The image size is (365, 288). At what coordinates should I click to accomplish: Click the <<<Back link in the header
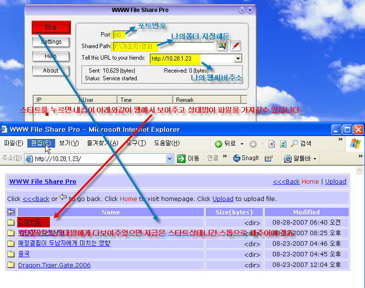[x=286, y=182]
